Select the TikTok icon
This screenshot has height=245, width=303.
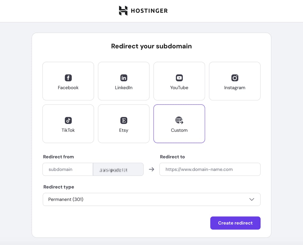click(68, 120)
